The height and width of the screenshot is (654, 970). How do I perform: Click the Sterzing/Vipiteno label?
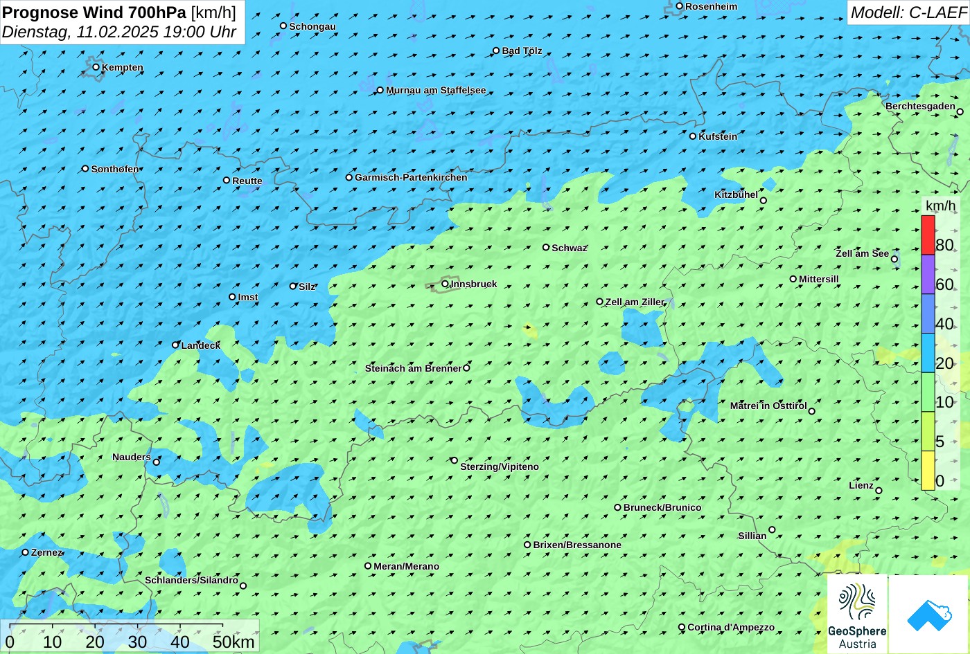tap(500, 466)
